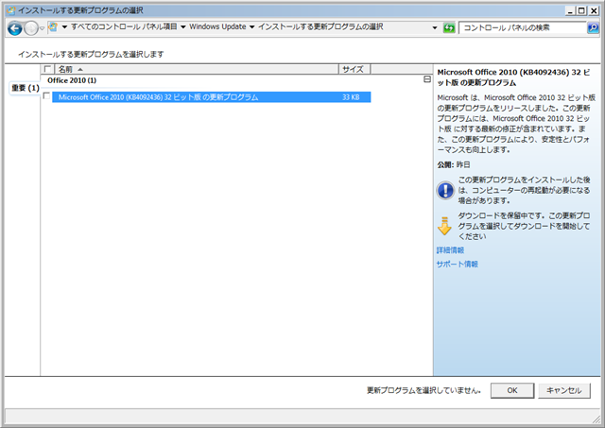Open the 詳細情報 link
Viewport: 605px width, 428px height.
tap(450, 250)
